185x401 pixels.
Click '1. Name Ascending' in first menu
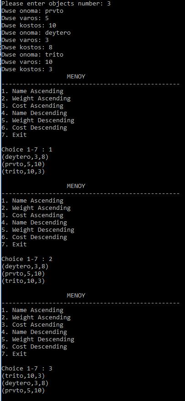pos(32,91)
